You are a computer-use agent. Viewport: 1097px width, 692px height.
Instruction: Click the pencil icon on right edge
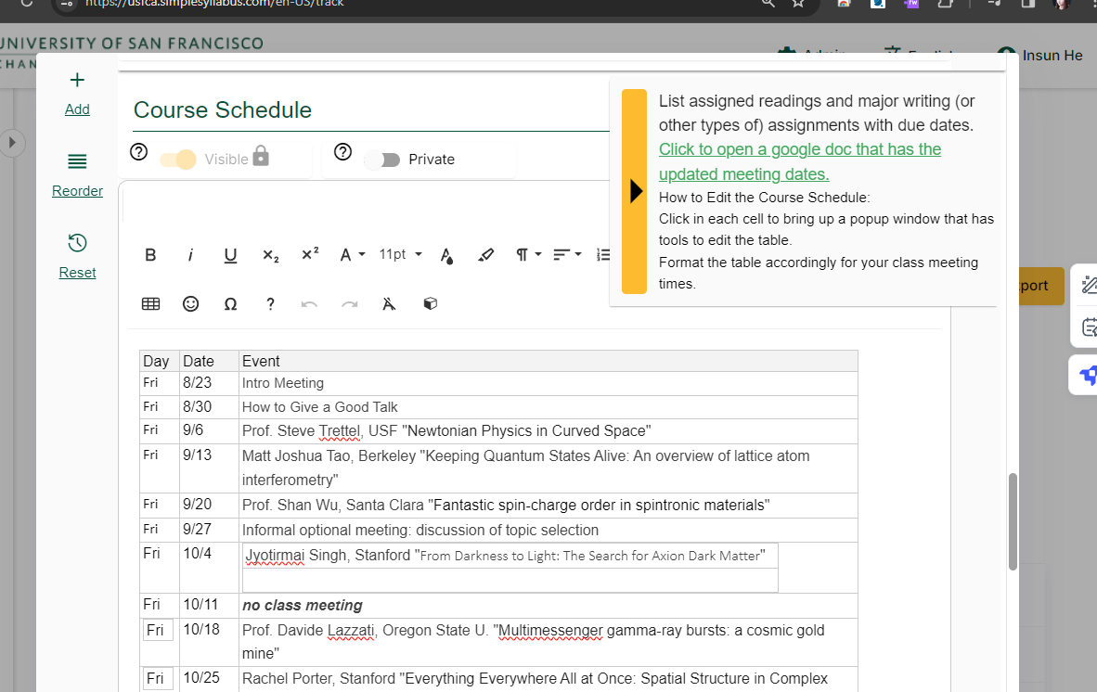click(1089, 284)
